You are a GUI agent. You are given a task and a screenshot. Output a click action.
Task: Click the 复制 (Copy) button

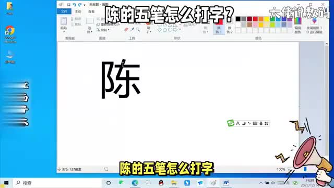click(76, 25)
